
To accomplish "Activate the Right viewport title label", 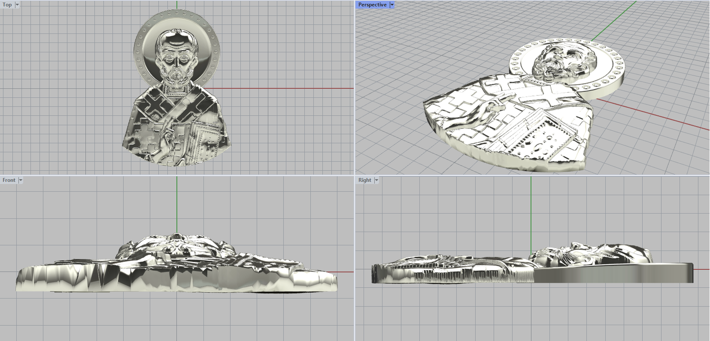I will [x=364, y=180].
